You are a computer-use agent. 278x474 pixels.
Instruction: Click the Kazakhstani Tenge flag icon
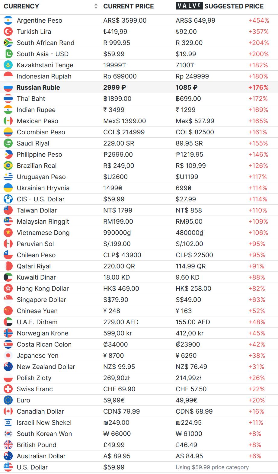pos(8,65)
